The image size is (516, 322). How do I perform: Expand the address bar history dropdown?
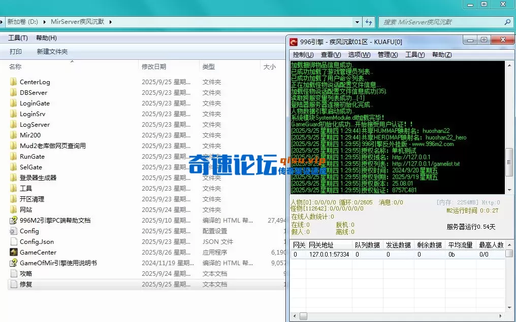358,22
